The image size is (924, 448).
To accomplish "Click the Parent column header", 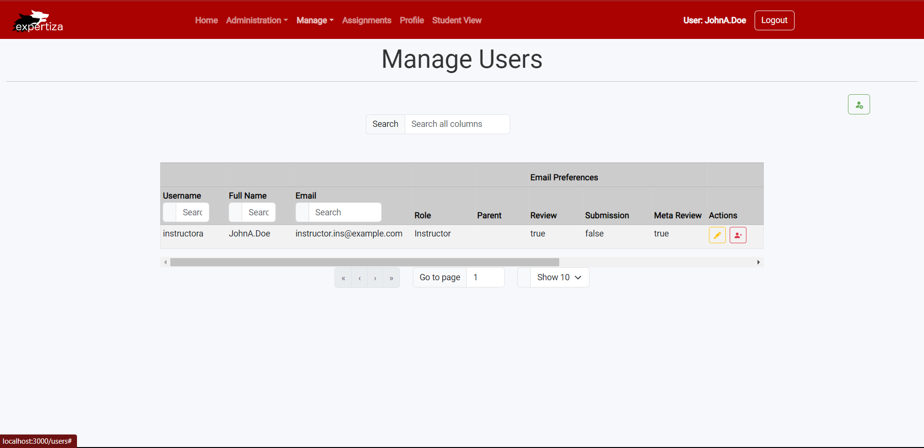I will (x=489, y=215).
